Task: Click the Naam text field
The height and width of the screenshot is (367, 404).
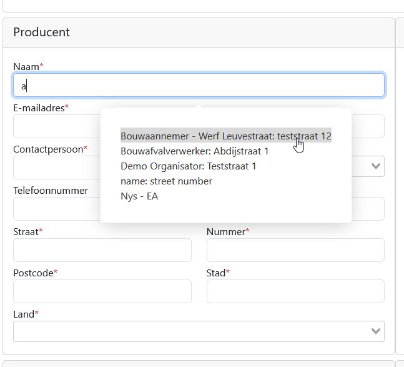Action: tap(199, 86)
